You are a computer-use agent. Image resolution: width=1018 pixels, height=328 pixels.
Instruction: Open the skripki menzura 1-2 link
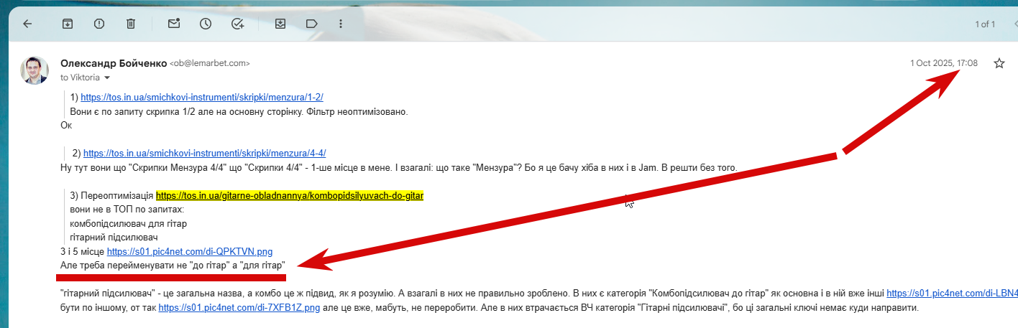(x=207, y=97)
